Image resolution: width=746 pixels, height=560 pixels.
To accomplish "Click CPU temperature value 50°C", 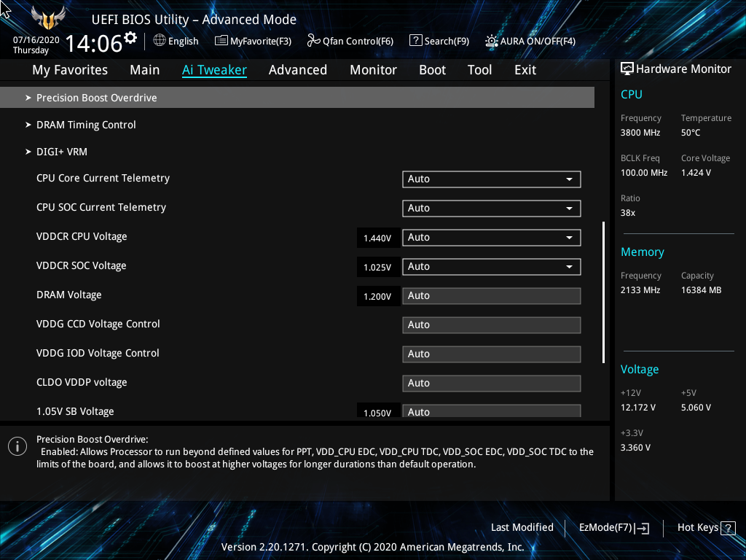I will tap(691, 133).
